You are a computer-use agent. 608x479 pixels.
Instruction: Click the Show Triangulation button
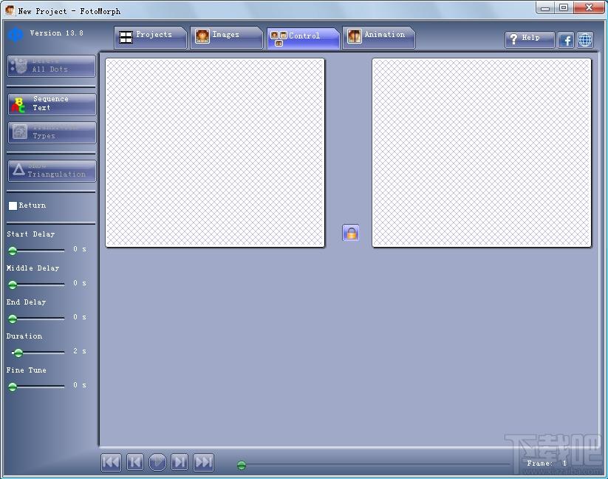click(x=52, y=171)
